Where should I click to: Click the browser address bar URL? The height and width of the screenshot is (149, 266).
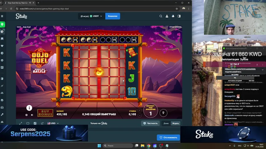(x=44, y=9)
